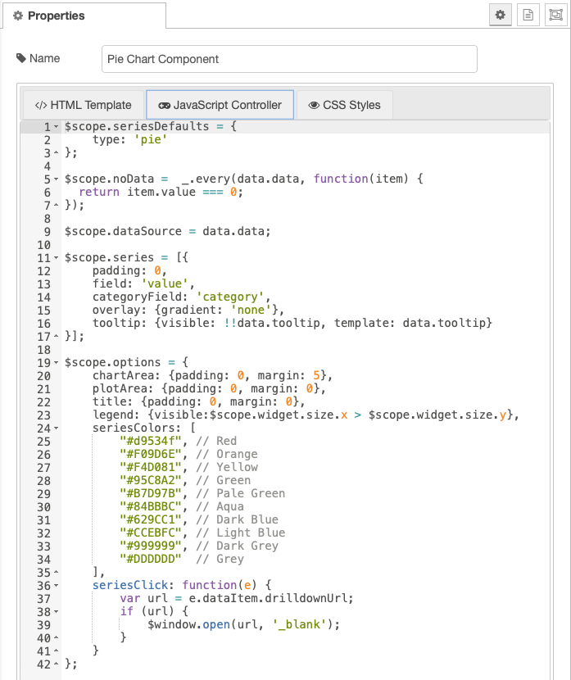The width and height of the screenshot is (571, 680).
Task: Click the Properties gear icon
Action: [x=18, y=16]
